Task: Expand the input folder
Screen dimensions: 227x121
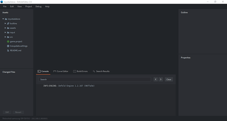Action: 5,32
